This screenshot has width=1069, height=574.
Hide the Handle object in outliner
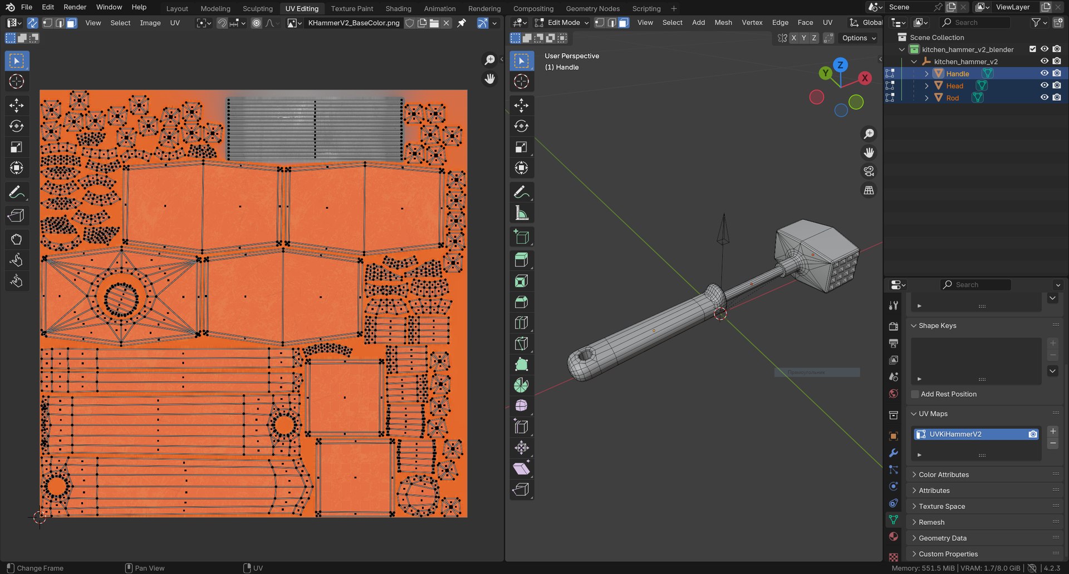click(x=1045, y=73)
